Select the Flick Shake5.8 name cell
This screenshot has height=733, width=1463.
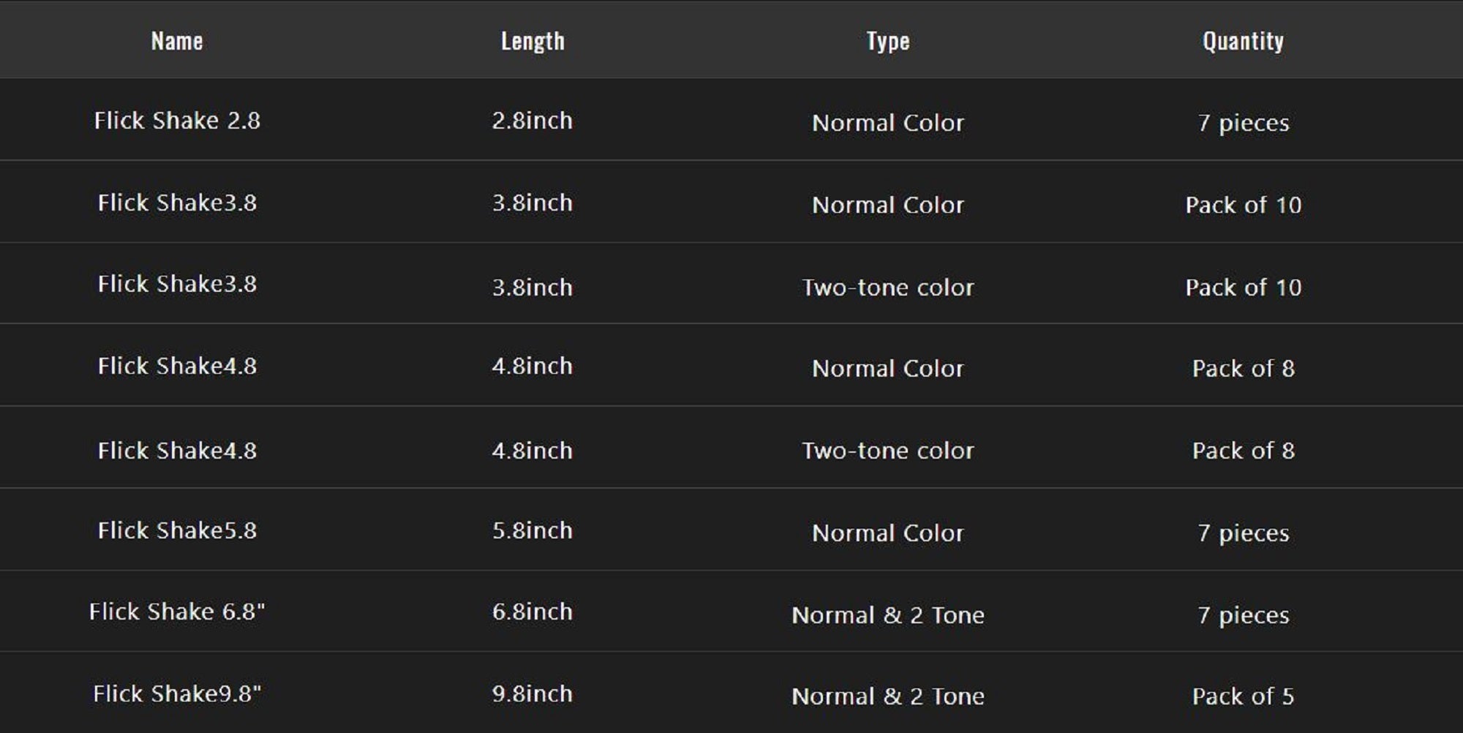tap(177, 530)
